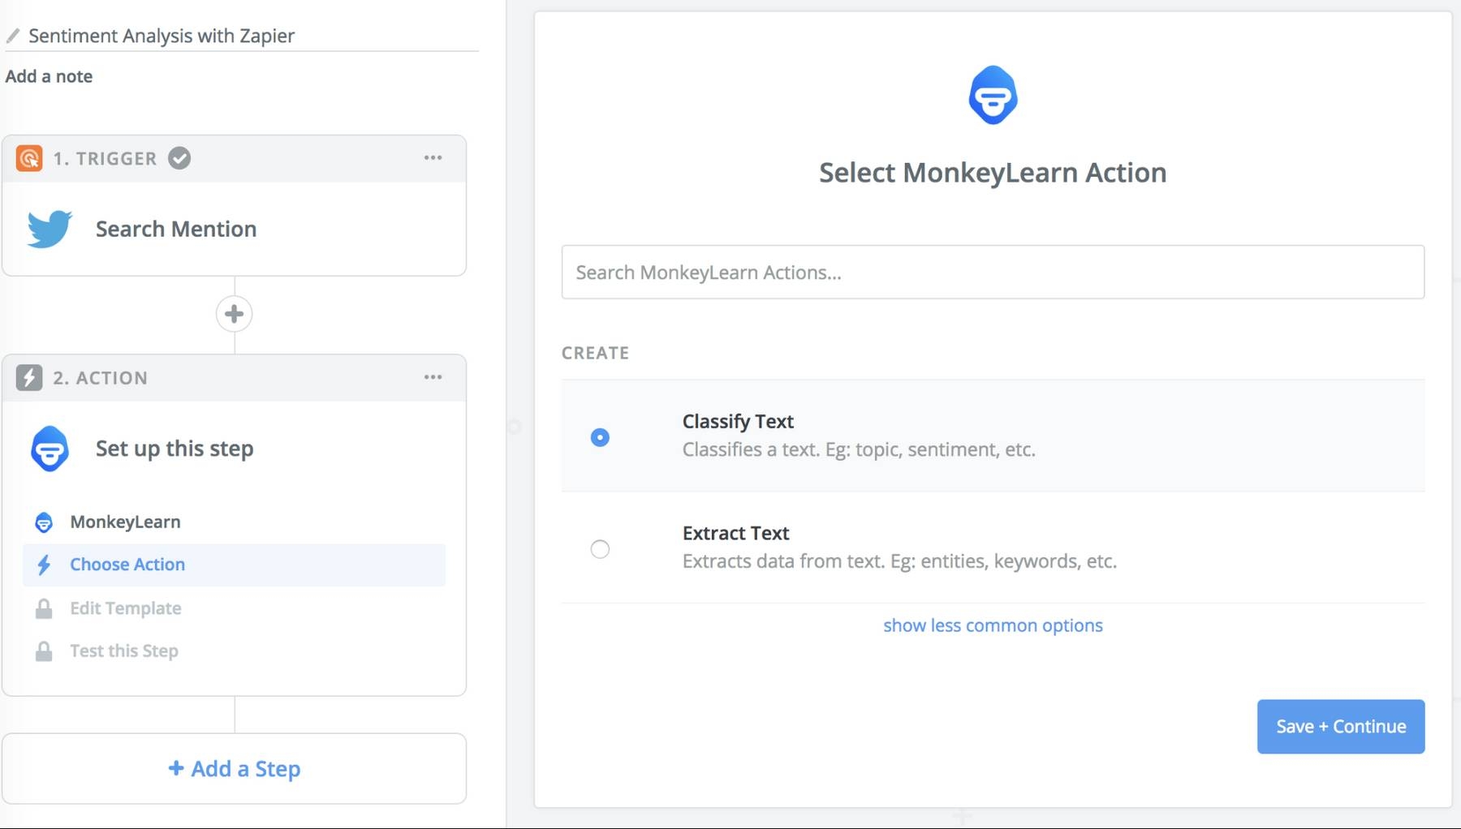
Task: Open the MonkeyLearn app item in step 2
Action: click(125, 522)
